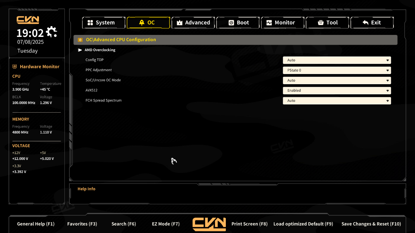Click the Help Info heading
The width and height of the screenshot is (415, 233).
86,189
